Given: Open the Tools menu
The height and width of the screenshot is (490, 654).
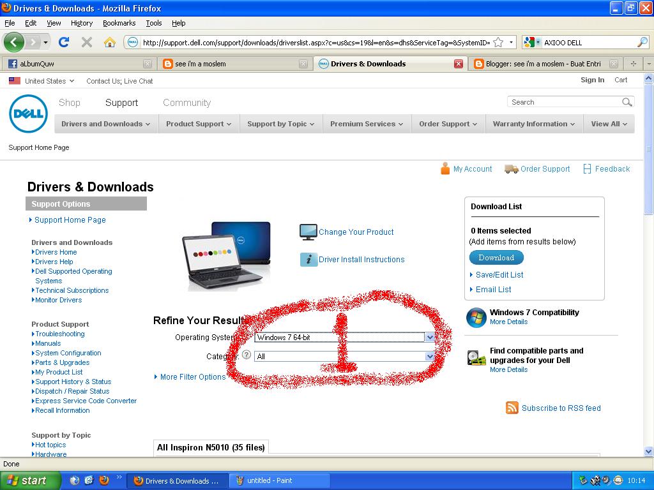Looking at the screenshot, I should [x=153, y=23].
